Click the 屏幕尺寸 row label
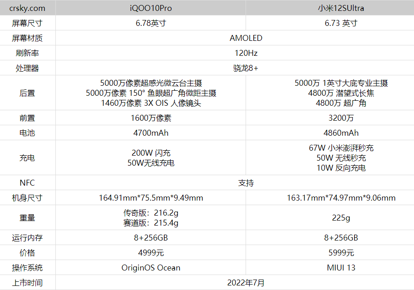 click(x=27, y=23)
